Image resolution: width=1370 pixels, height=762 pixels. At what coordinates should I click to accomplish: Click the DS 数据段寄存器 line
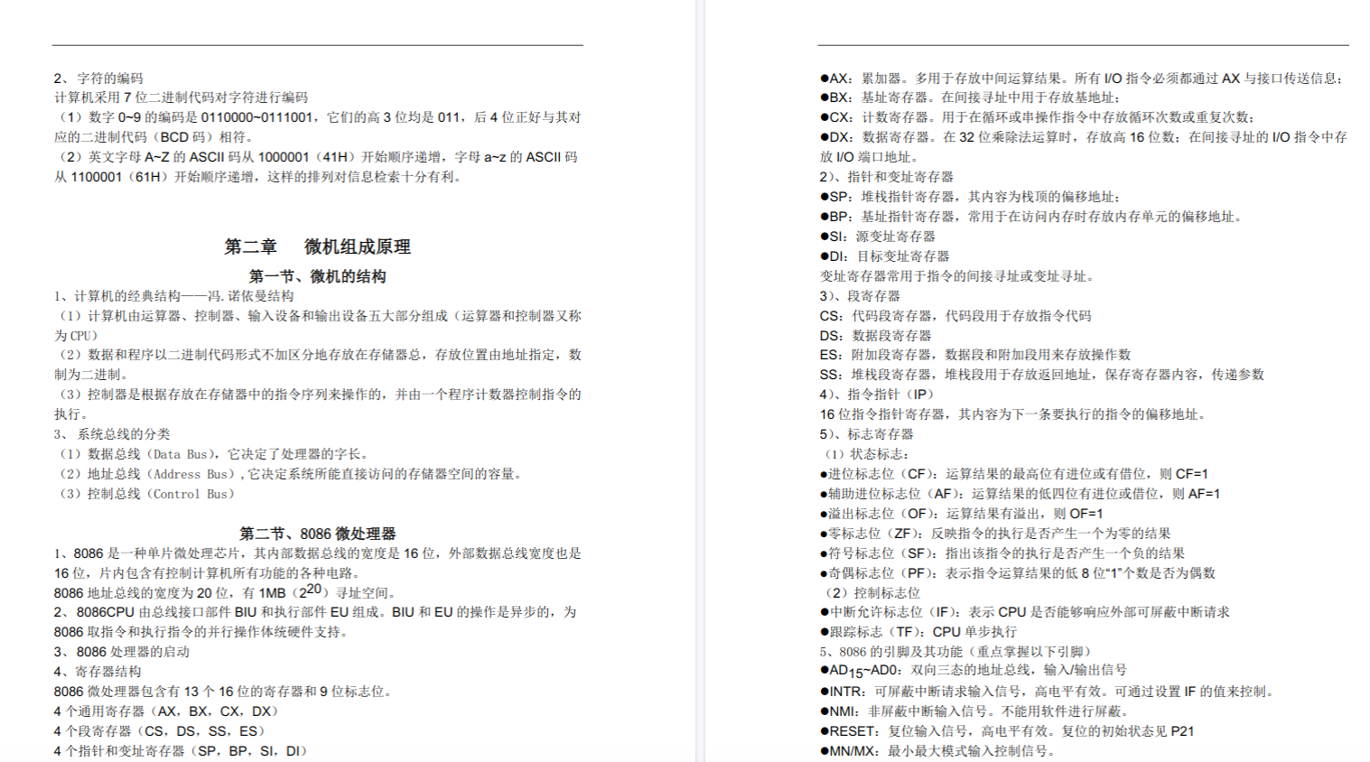pyautogui.click(x=875, y=336)
